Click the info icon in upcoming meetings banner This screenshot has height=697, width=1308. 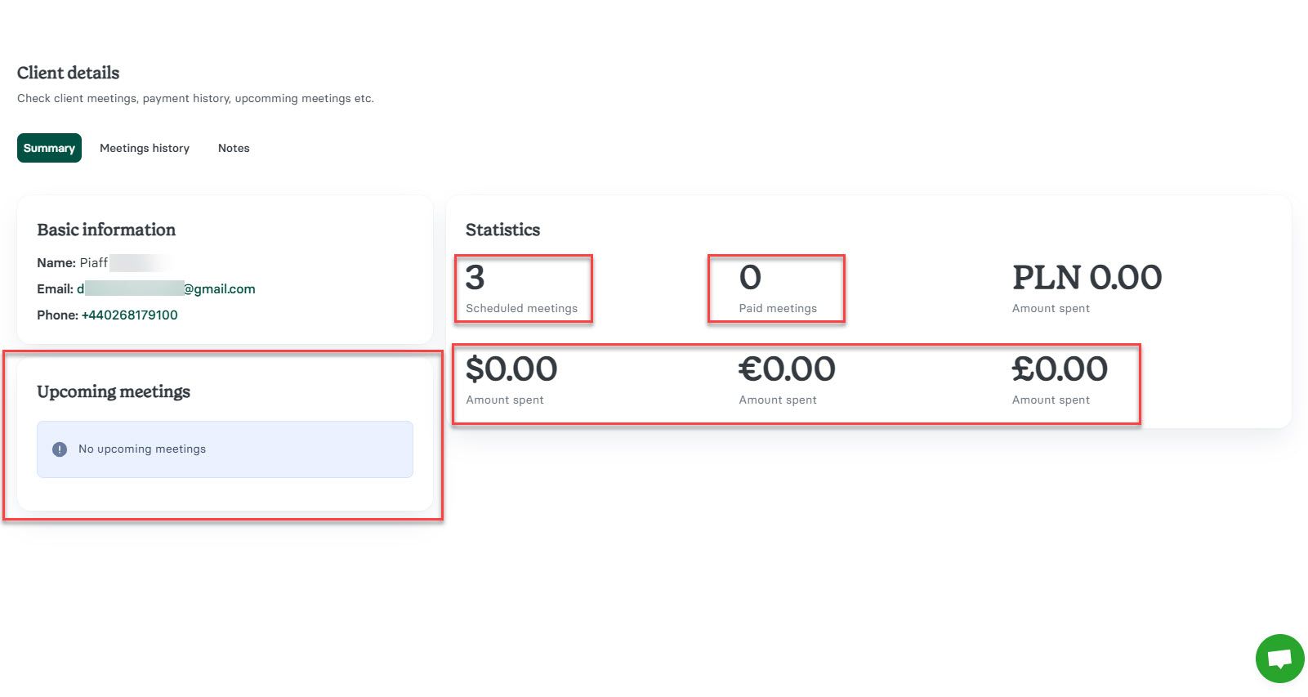point(59,449)
